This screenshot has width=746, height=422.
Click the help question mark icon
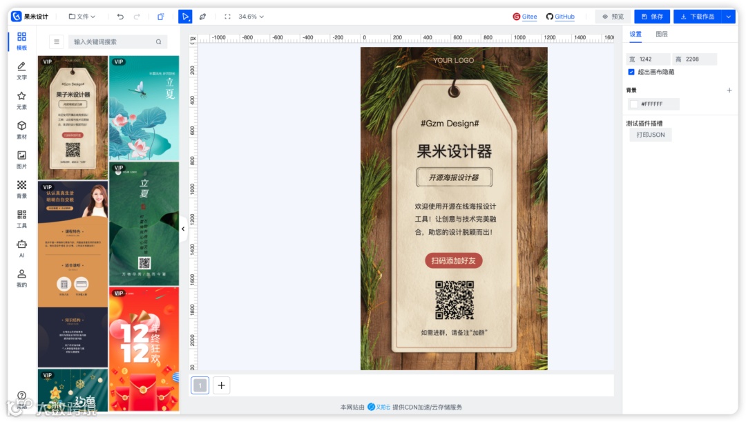[21, 395]
